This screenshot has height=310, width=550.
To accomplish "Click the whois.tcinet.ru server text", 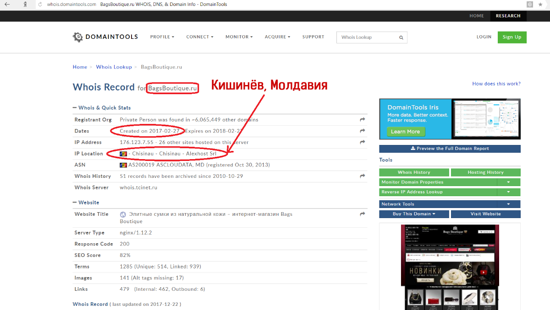I will click(x=139, y=187).
